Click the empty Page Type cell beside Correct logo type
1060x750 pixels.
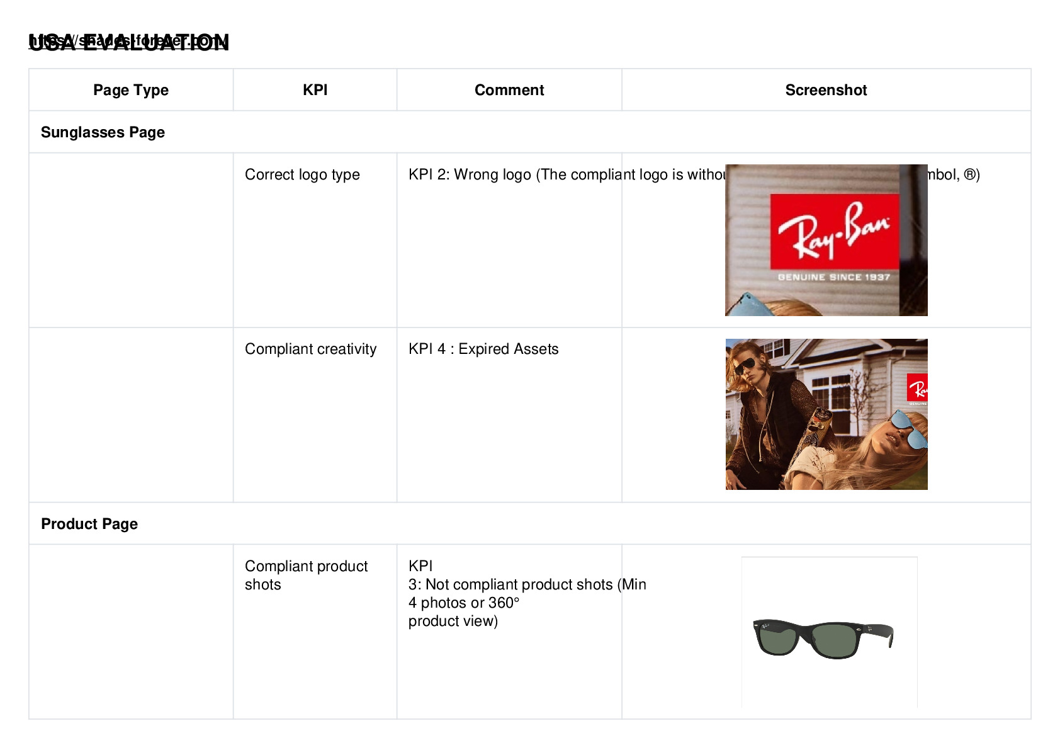click(x=131, y=240)
